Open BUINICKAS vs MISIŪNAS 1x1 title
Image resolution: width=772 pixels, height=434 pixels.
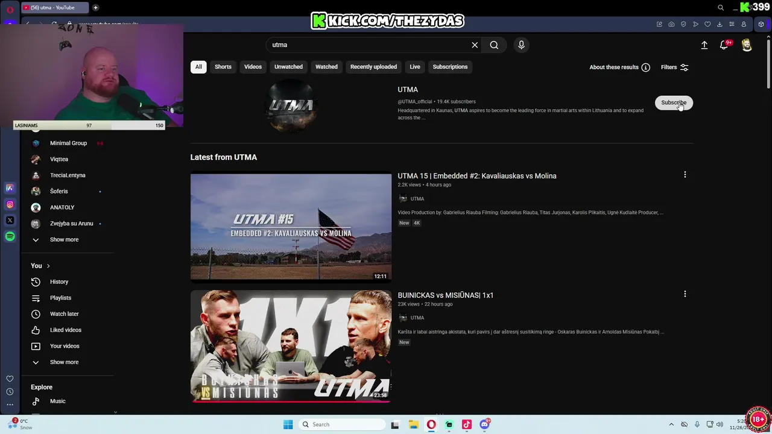click(446, 295)
